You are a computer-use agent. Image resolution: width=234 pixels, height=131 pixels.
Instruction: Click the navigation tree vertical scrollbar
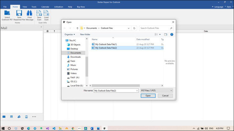point(87,67)
